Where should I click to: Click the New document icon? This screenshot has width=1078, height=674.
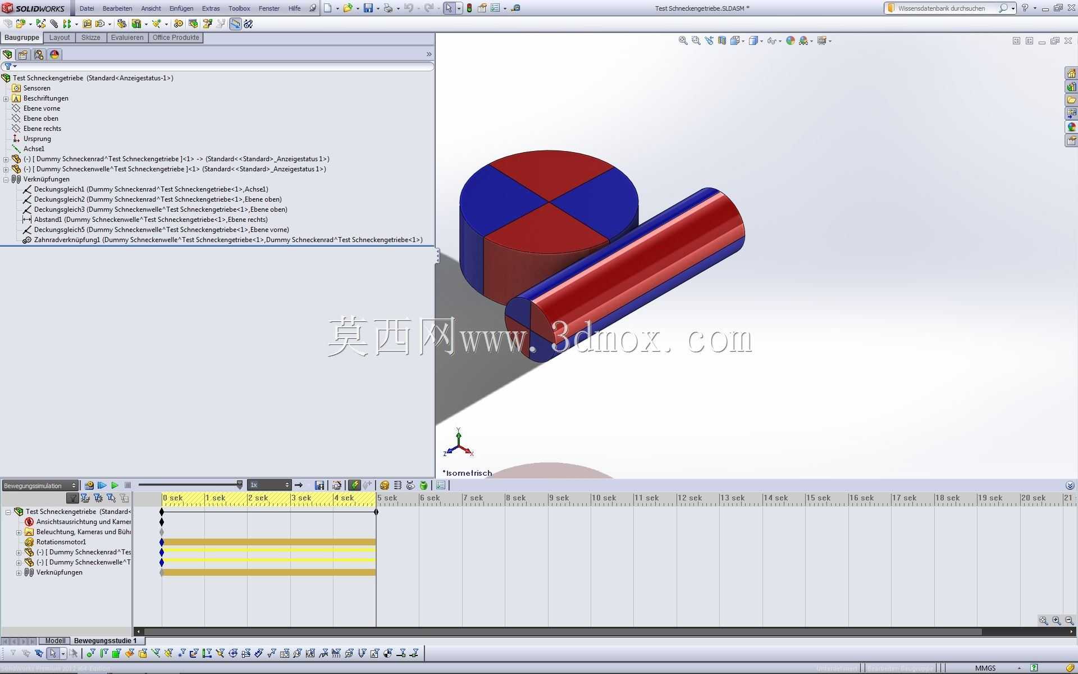(328, 8)
